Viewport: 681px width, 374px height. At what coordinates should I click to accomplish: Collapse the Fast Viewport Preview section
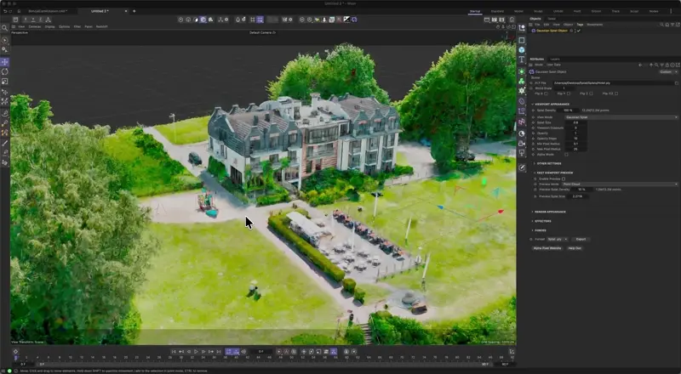click(554, 173)
